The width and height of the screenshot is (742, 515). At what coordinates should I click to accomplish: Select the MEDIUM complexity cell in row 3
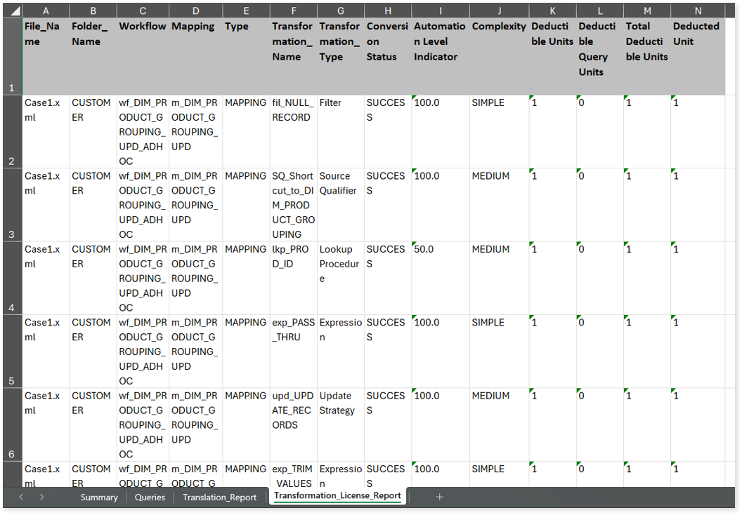tap(500, 205)
